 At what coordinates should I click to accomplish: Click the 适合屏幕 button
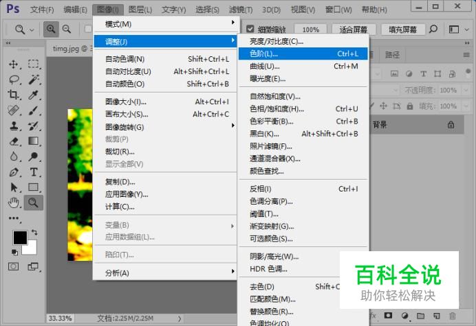pos(354,30)
